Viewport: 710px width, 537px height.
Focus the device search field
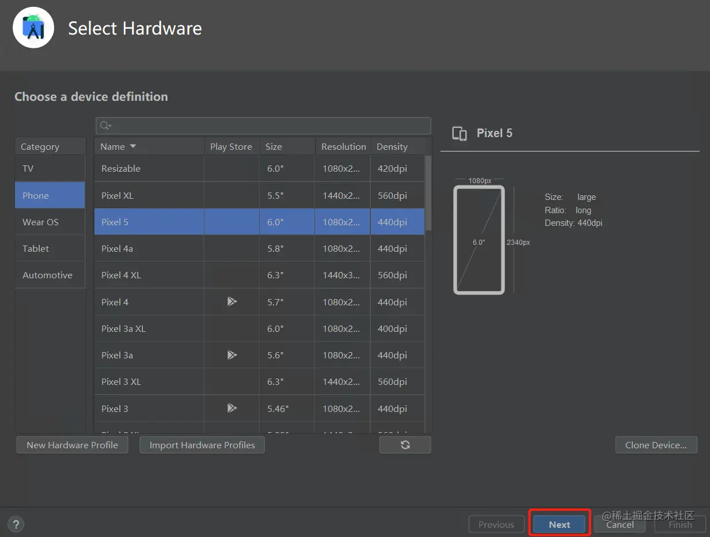[263, 126]
